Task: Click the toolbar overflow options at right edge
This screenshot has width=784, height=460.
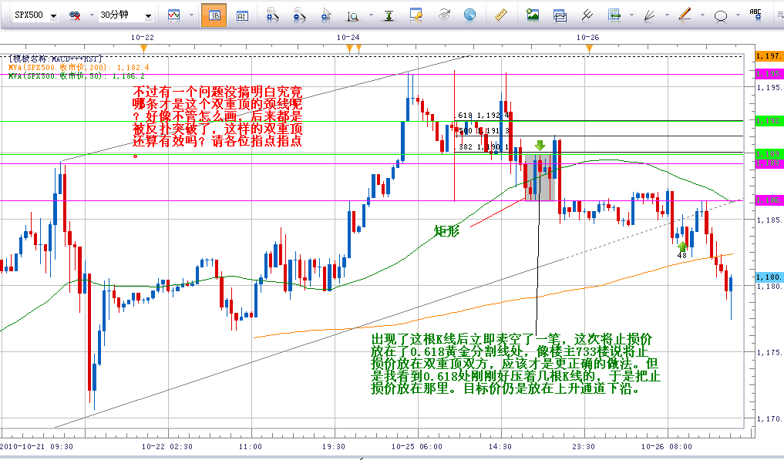Action: pos(779,15)
